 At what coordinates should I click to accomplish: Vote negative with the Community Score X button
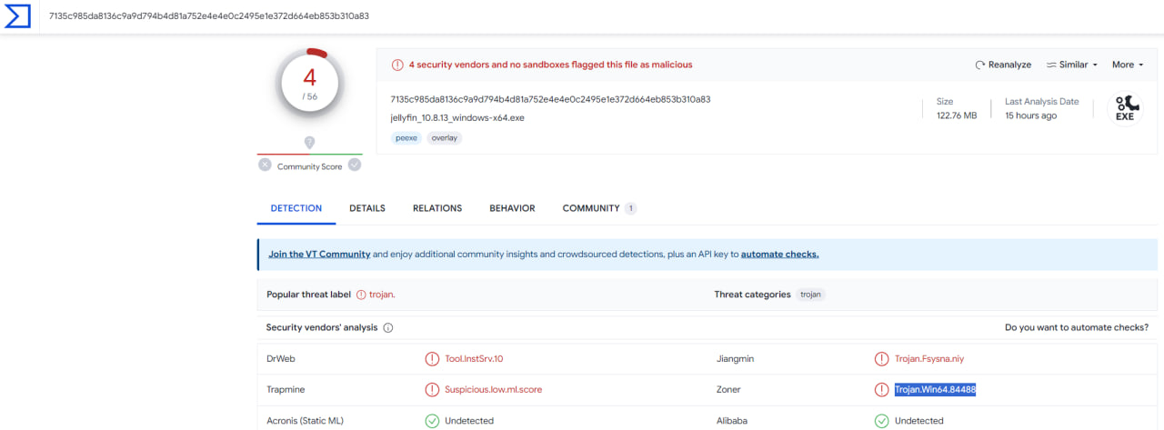point(265,165)
